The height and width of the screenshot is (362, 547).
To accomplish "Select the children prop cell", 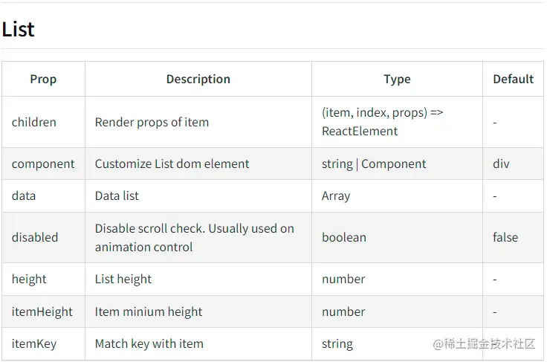I will tap(34, 122).
